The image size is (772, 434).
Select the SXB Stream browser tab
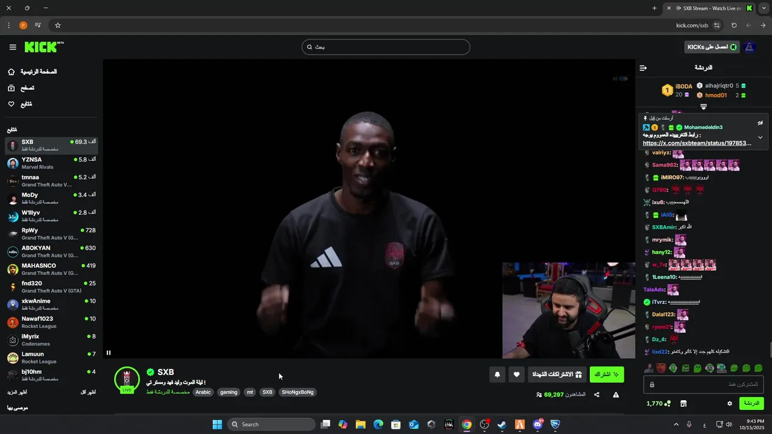point(709,8)
